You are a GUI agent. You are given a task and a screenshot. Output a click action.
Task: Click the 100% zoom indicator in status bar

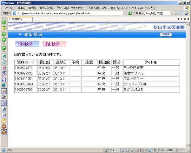[169, 150]
